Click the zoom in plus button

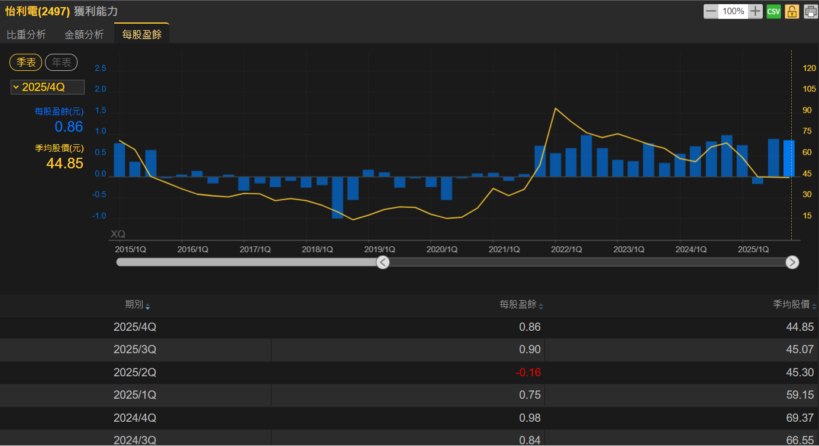(x=755, y=11)
